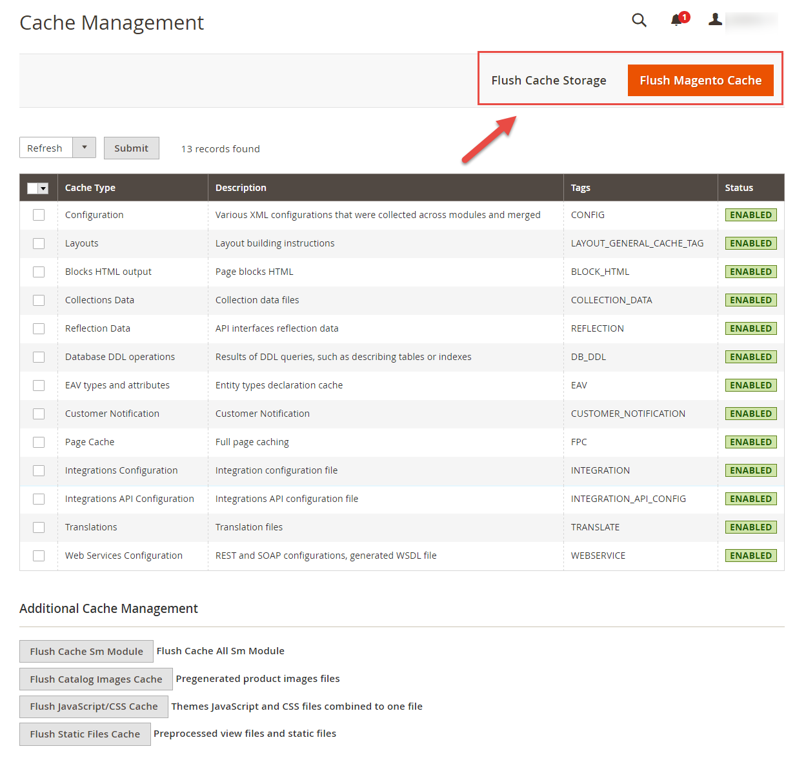806x762 pixels.
Task: Submit the selected cache action
Action: tap(131, 148)
